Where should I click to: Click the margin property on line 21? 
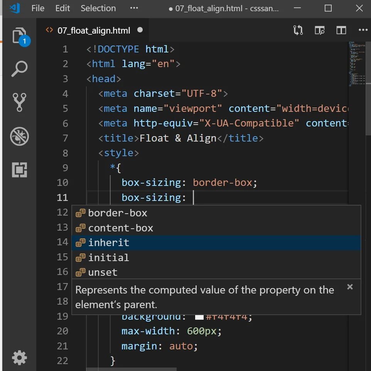[x=139, y=346]
